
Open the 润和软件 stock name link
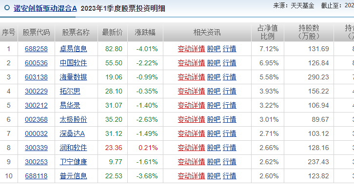73,148
